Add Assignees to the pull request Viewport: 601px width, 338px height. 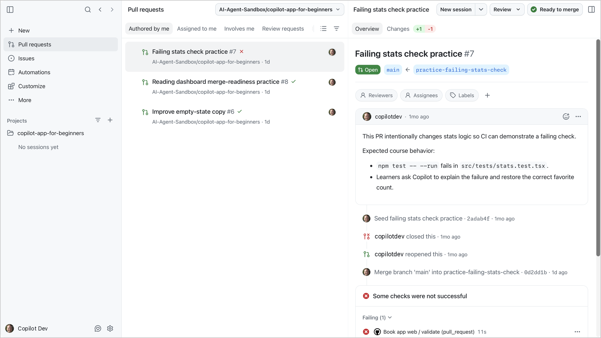click(x=421, y=95)
